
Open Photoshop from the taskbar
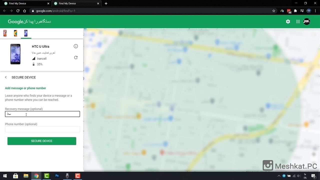pos(57,176)
